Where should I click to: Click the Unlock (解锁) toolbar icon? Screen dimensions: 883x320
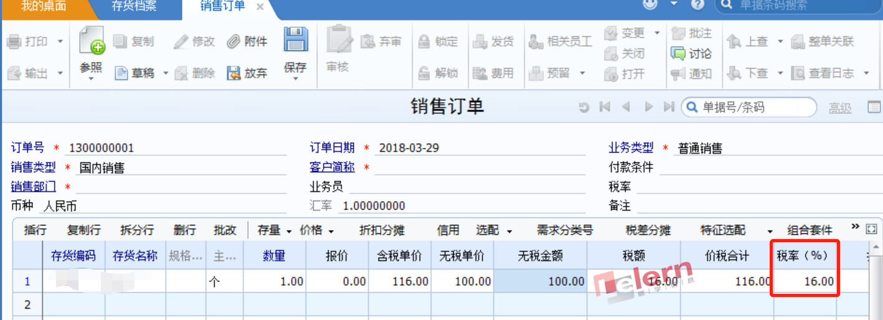click(424, 73)
